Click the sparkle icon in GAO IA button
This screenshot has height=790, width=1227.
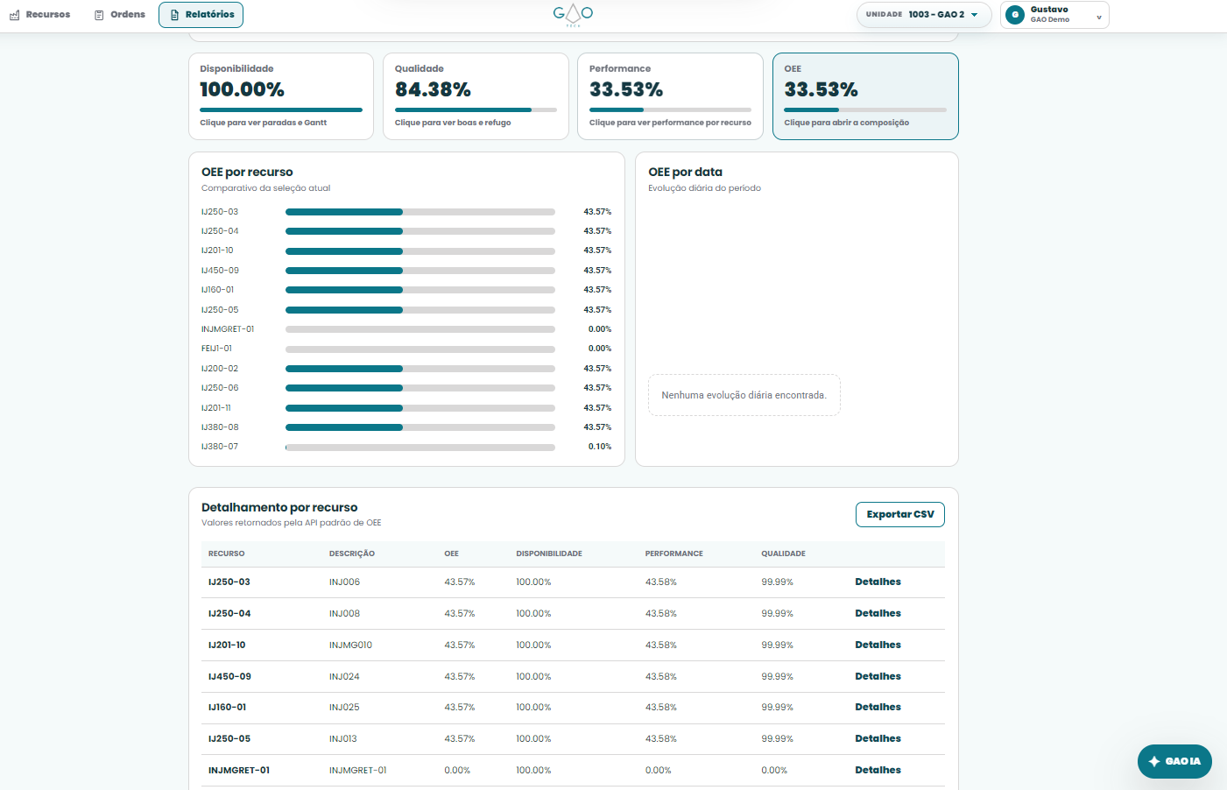pos(1154,761)
